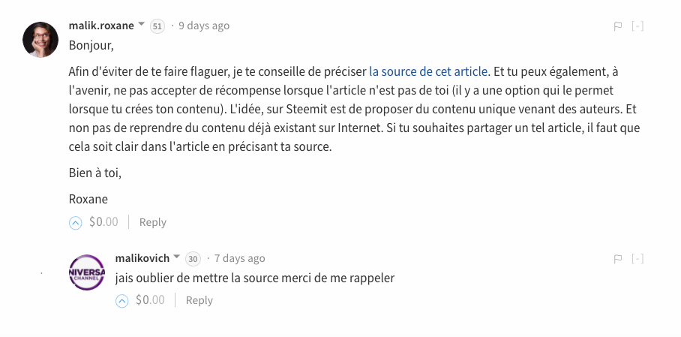Flag malik.roxane's comment
This screenshot has height=337, width=681.
(618, 26)
